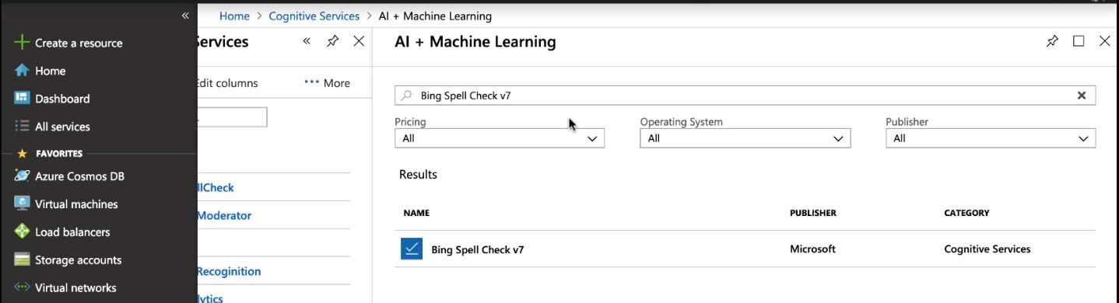
Task: Click in the marketplace search field
Action: pyautogui.click(x=745, y=96)
